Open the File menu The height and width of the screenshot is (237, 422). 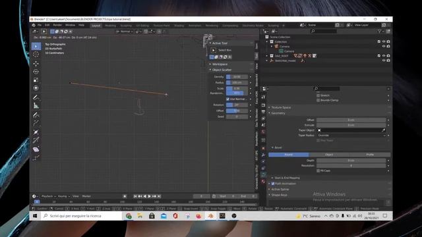point(40,25)
